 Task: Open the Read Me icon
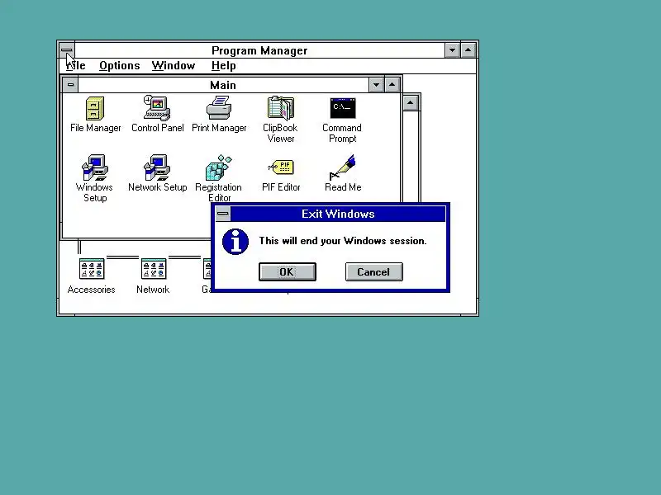342,167
